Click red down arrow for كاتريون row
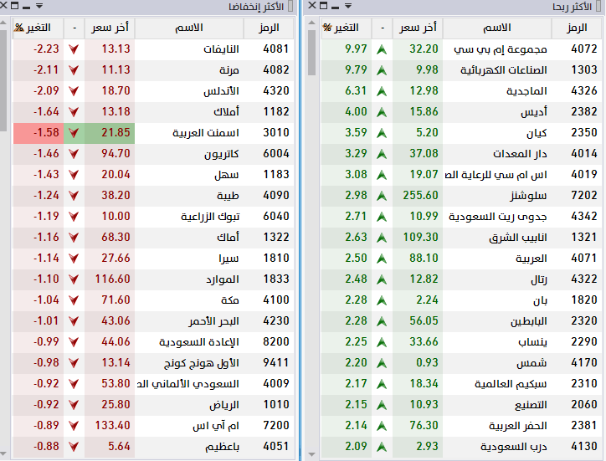Image resolution: width=606 pixels, height=461 pixels. [x=74, y=154]
